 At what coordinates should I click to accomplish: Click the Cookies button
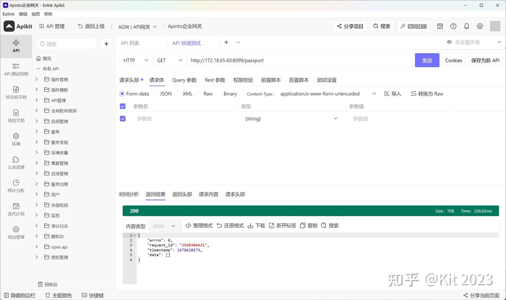tap(454, 60)
